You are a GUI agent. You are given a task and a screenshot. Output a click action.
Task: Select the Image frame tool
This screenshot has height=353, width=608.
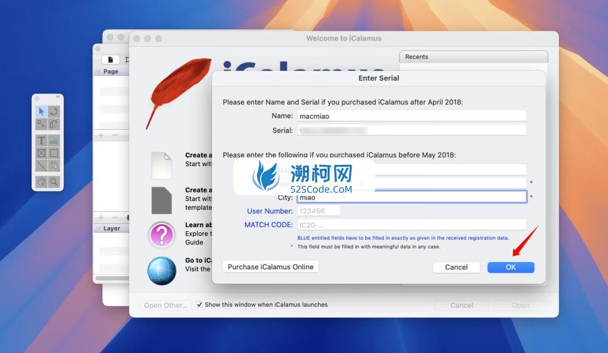tap(54, 141)
